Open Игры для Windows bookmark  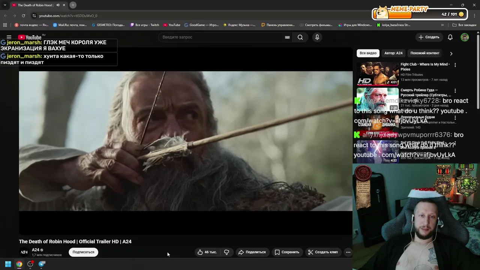pos(355,25)
